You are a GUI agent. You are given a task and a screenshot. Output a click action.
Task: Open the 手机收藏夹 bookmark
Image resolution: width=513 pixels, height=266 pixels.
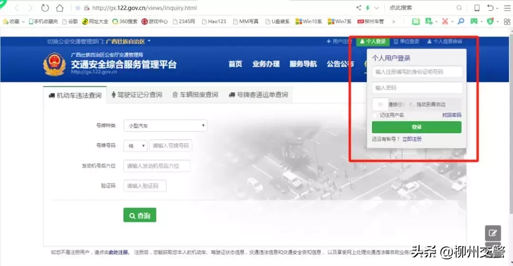(43, 21)
